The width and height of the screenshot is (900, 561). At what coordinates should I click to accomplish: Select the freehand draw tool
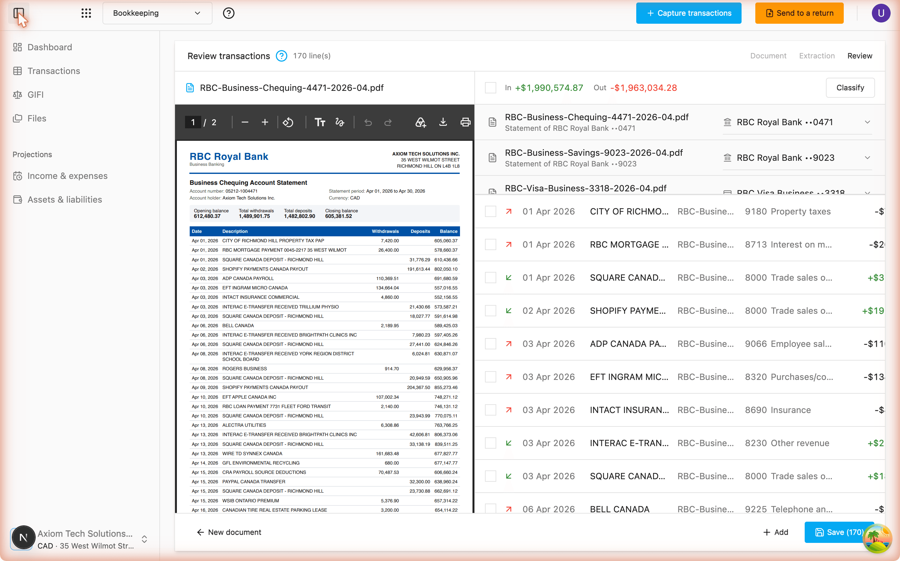pos(340,122)
